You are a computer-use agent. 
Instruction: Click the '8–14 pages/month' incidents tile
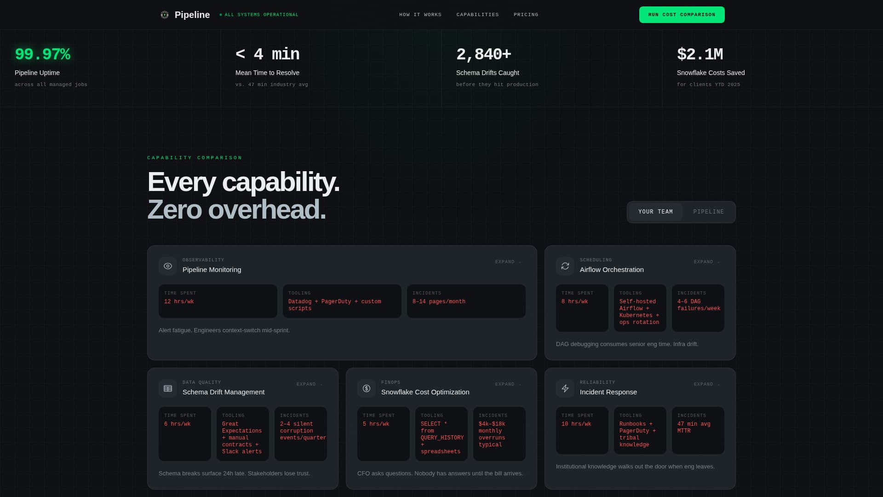pyautogui.click(x=466, y=301)
